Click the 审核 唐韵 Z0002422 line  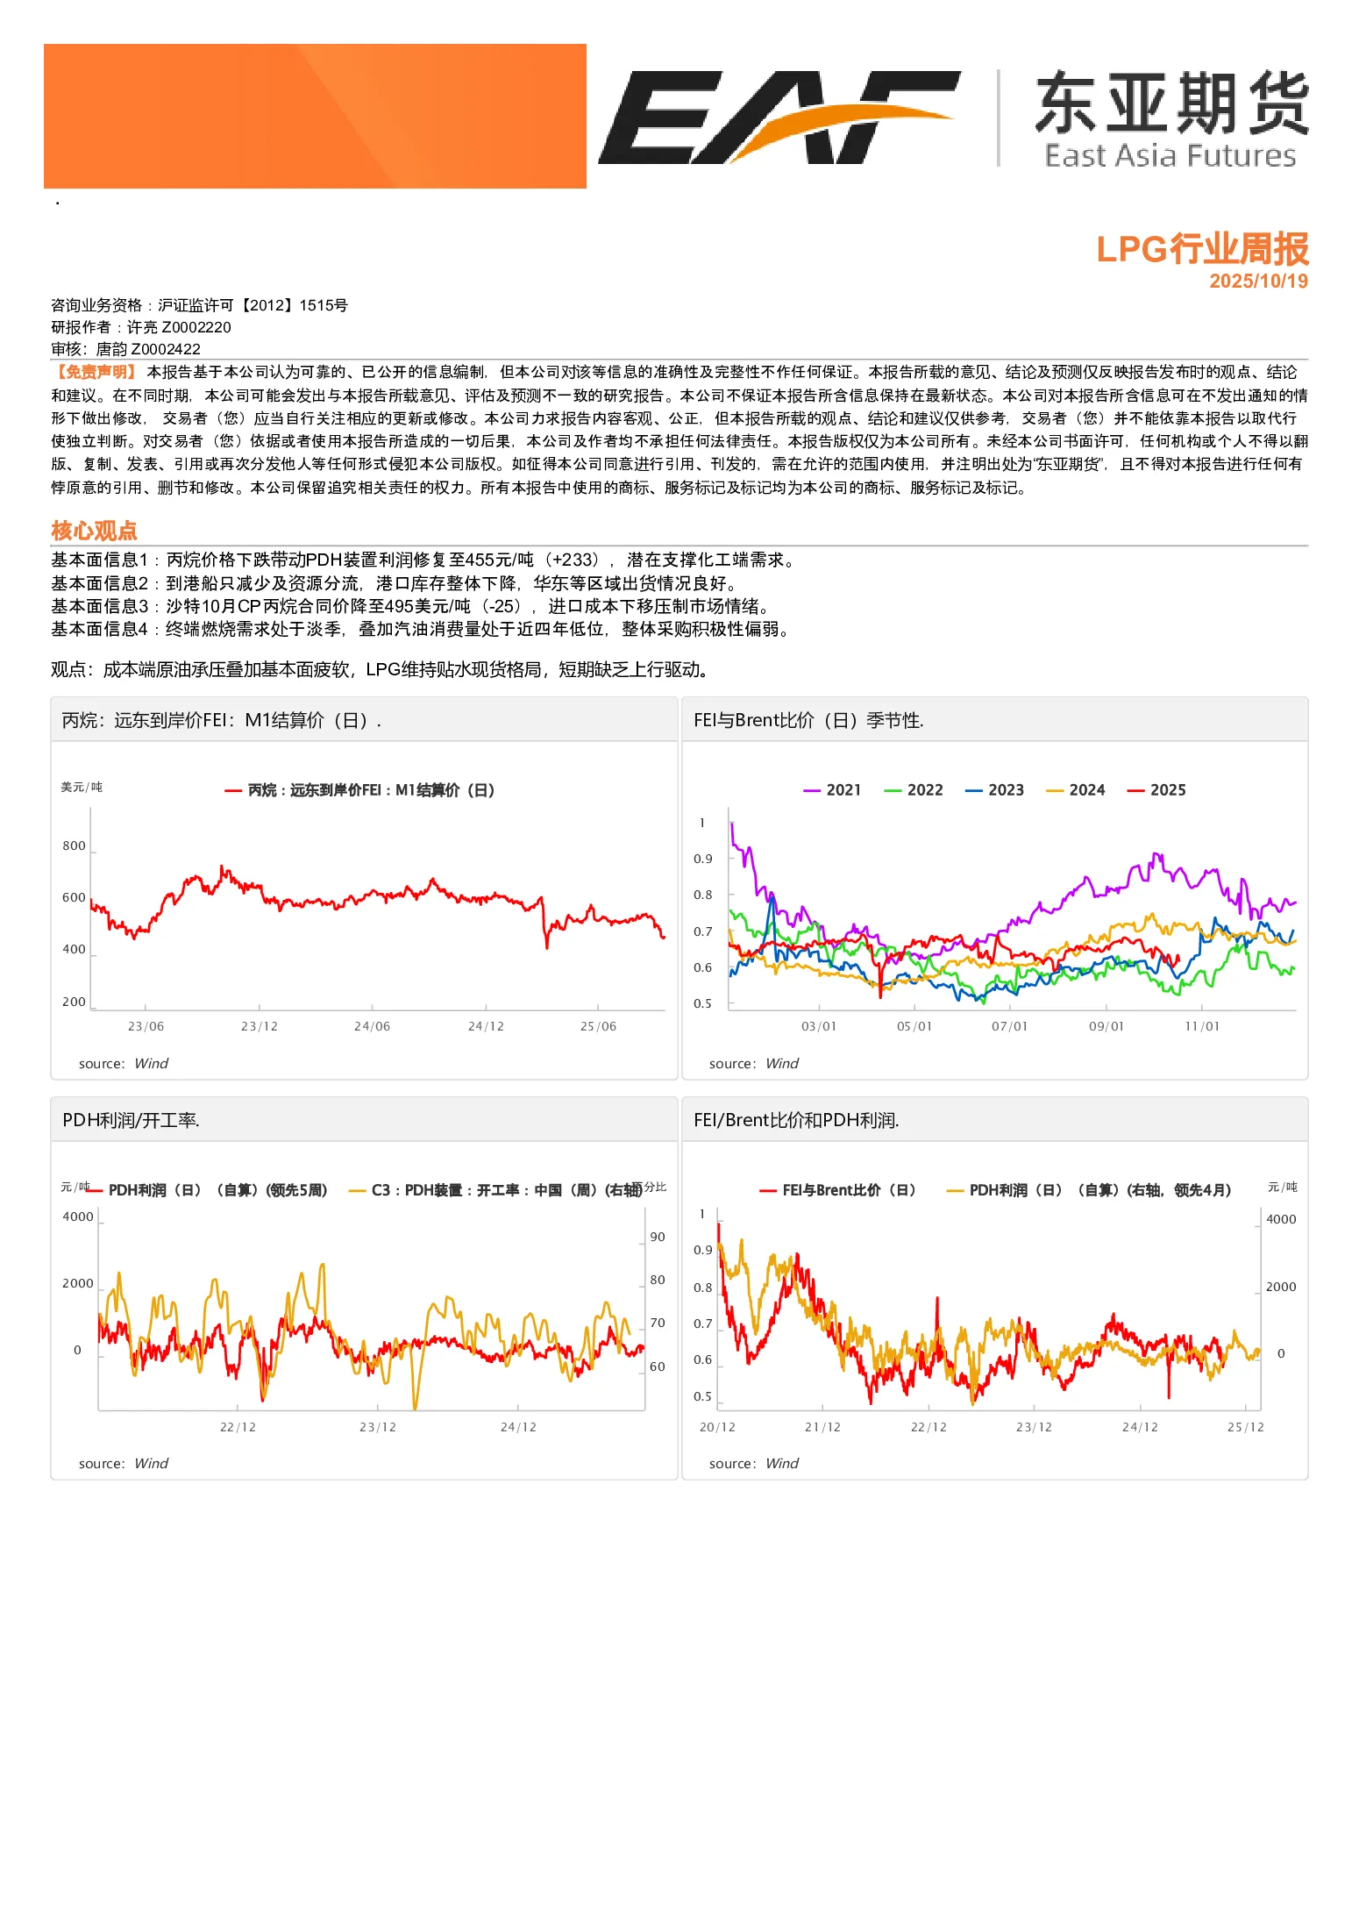125,349
